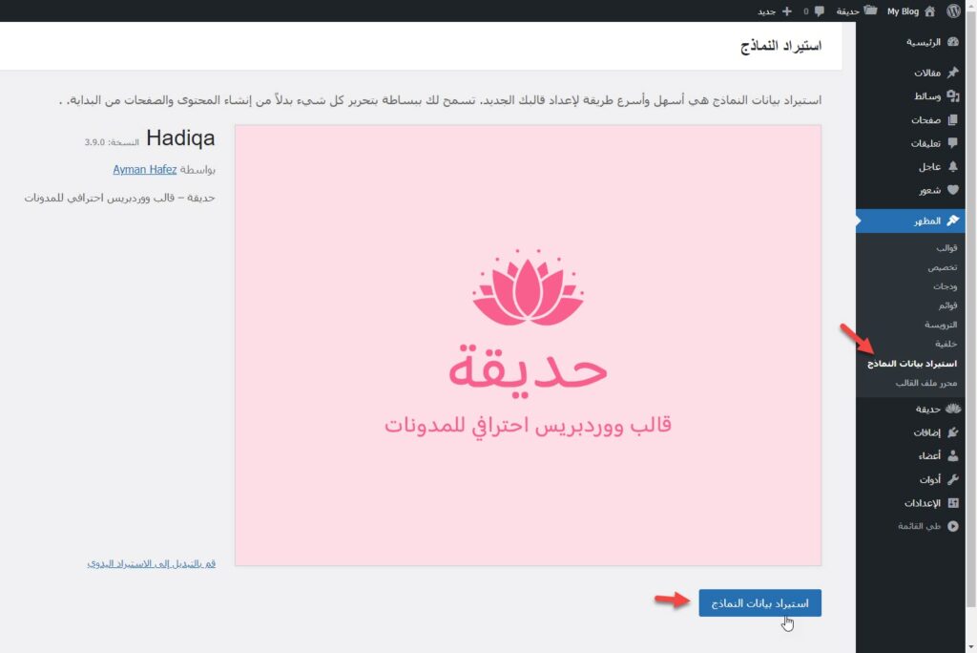Open صفحات pages menu
977x653 pixels.
pyautogui.click(x=925, y=119)
